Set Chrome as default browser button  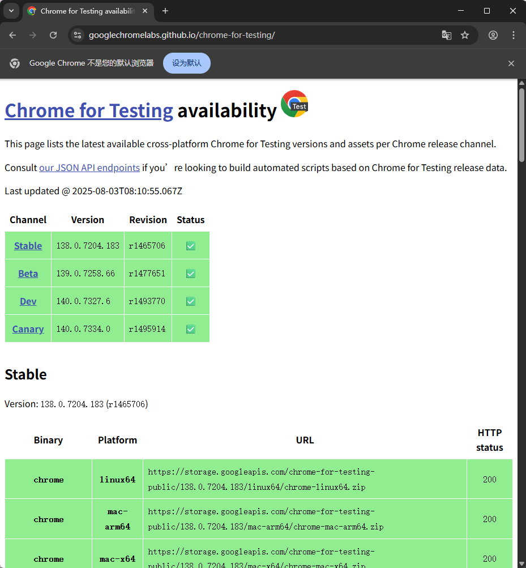(x=187, y=63)
